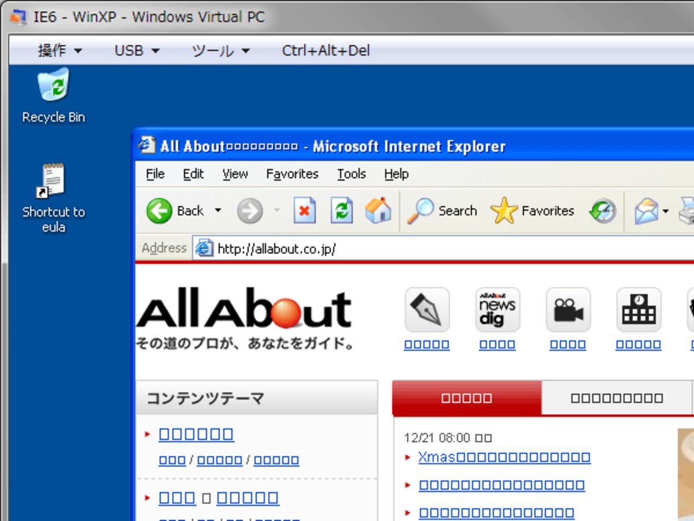Open the third news headline link

point(496,513)
